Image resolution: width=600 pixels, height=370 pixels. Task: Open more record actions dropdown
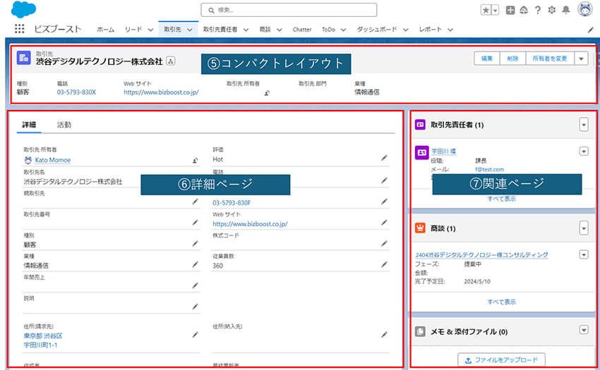(x=581, y=58)
